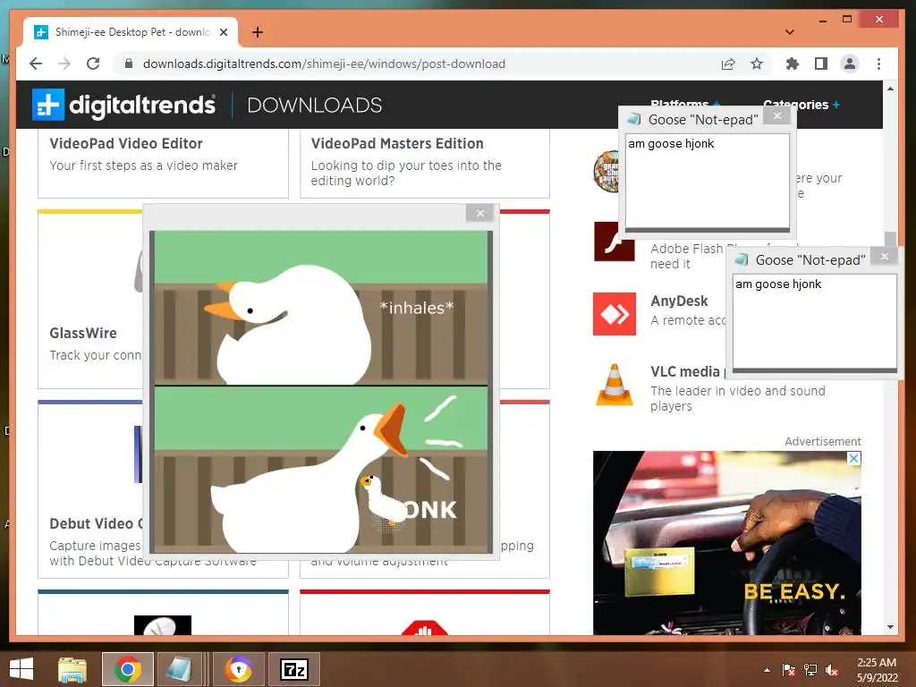Open the notepad goose app in taskbar
Image resolution: width=916 pixels, height=687 pixels.
[x=180, y=669]
